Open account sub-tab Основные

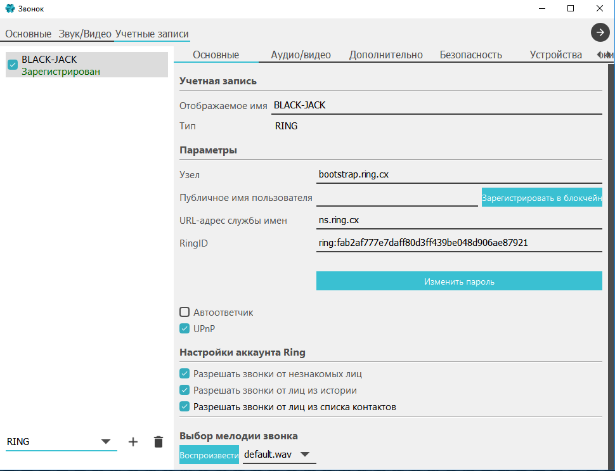point(216,55)
